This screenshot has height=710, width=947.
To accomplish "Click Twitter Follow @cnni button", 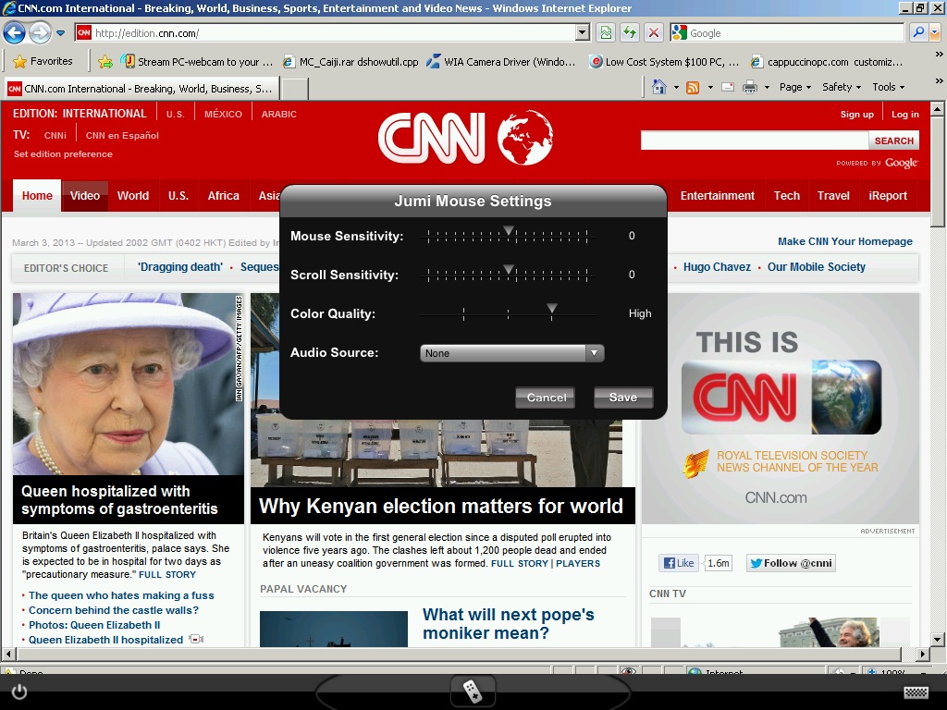I will (x=791, y=563).
